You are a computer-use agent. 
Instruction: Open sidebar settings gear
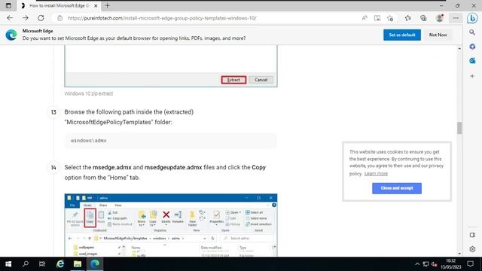(472, 249)
